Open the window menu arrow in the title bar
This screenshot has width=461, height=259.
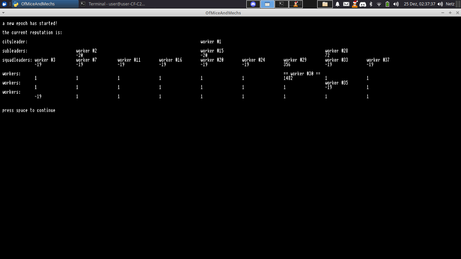[x=3, y=13]
